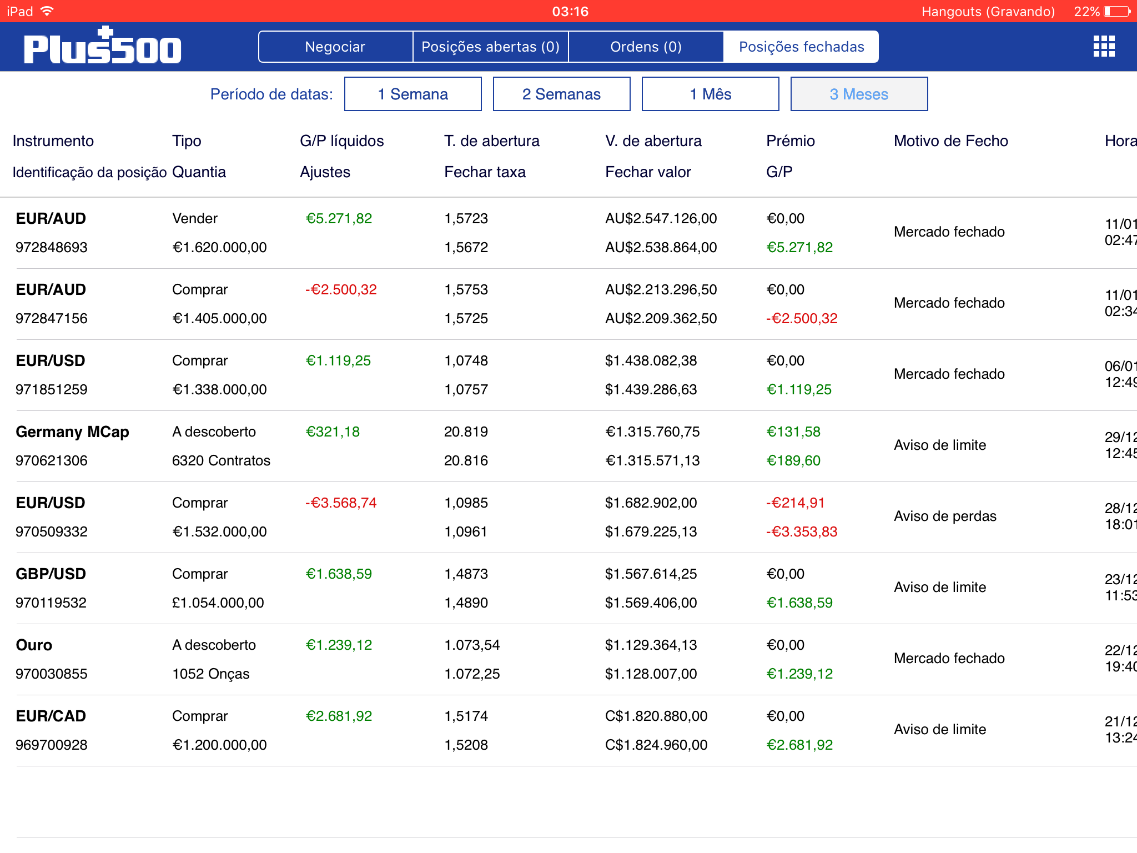Viewport: 1137px width, 853px height.
Task: Click the G/P líquidos column header
Action: pos(341,141)
